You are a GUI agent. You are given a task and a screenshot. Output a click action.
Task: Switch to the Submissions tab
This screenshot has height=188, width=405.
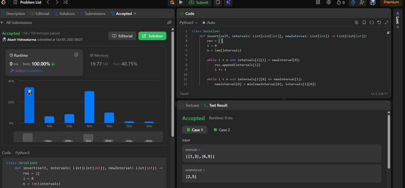click(93, 13)
